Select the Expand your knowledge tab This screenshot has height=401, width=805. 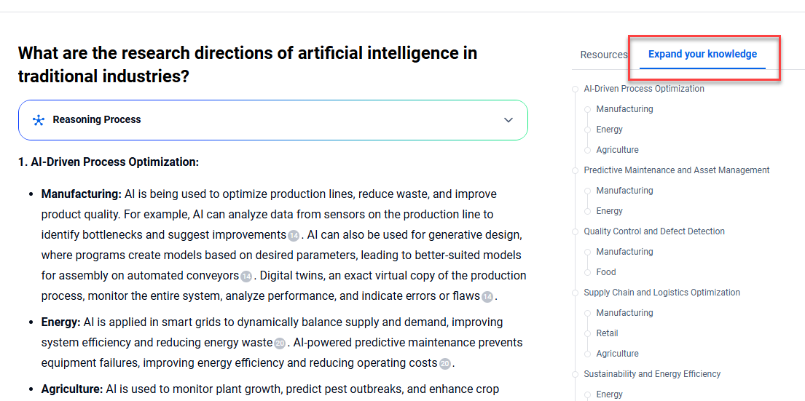702,55
